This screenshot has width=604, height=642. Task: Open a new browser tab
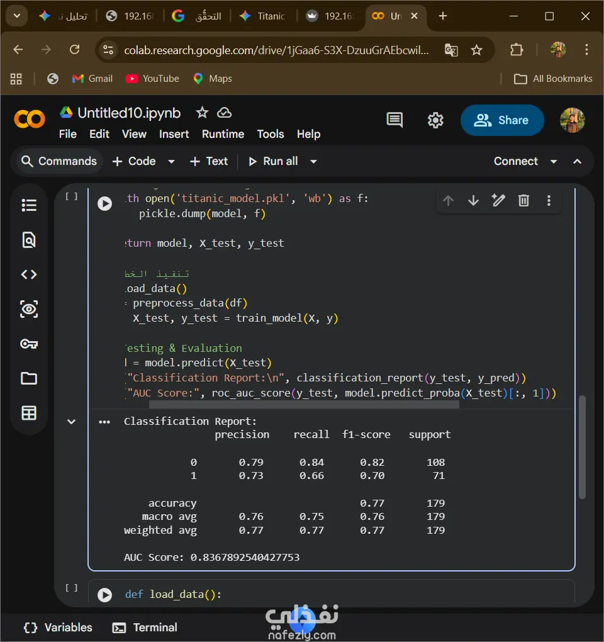tap(443, 16)
